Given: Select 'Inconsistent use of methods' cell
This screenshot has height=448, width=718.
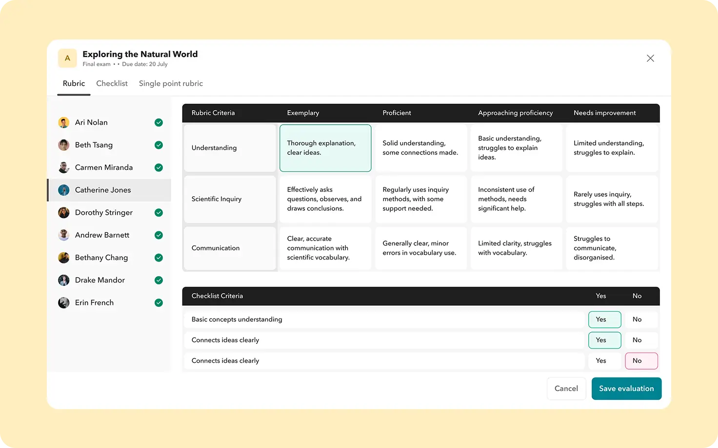Looking at the screenshot, I should click(x=517, y=199).
